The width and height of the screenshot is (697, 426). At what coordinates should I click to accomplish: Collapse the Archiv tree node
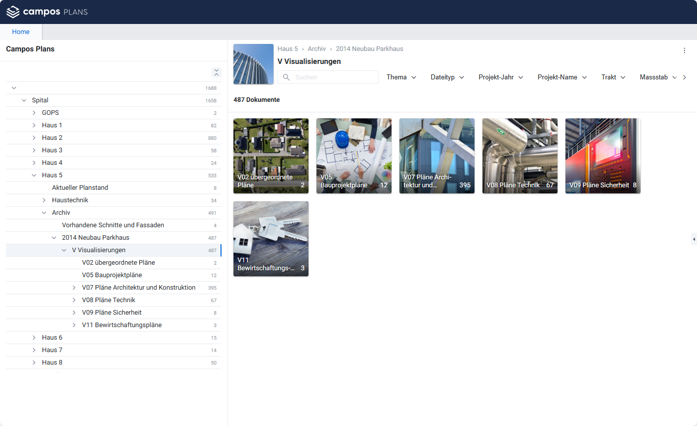[x=44, y=213]
